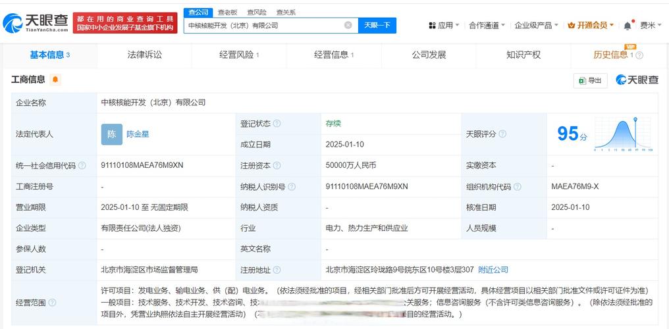
Task: Switch to the 经营风险 tab
Action: (x=239, y=55)
